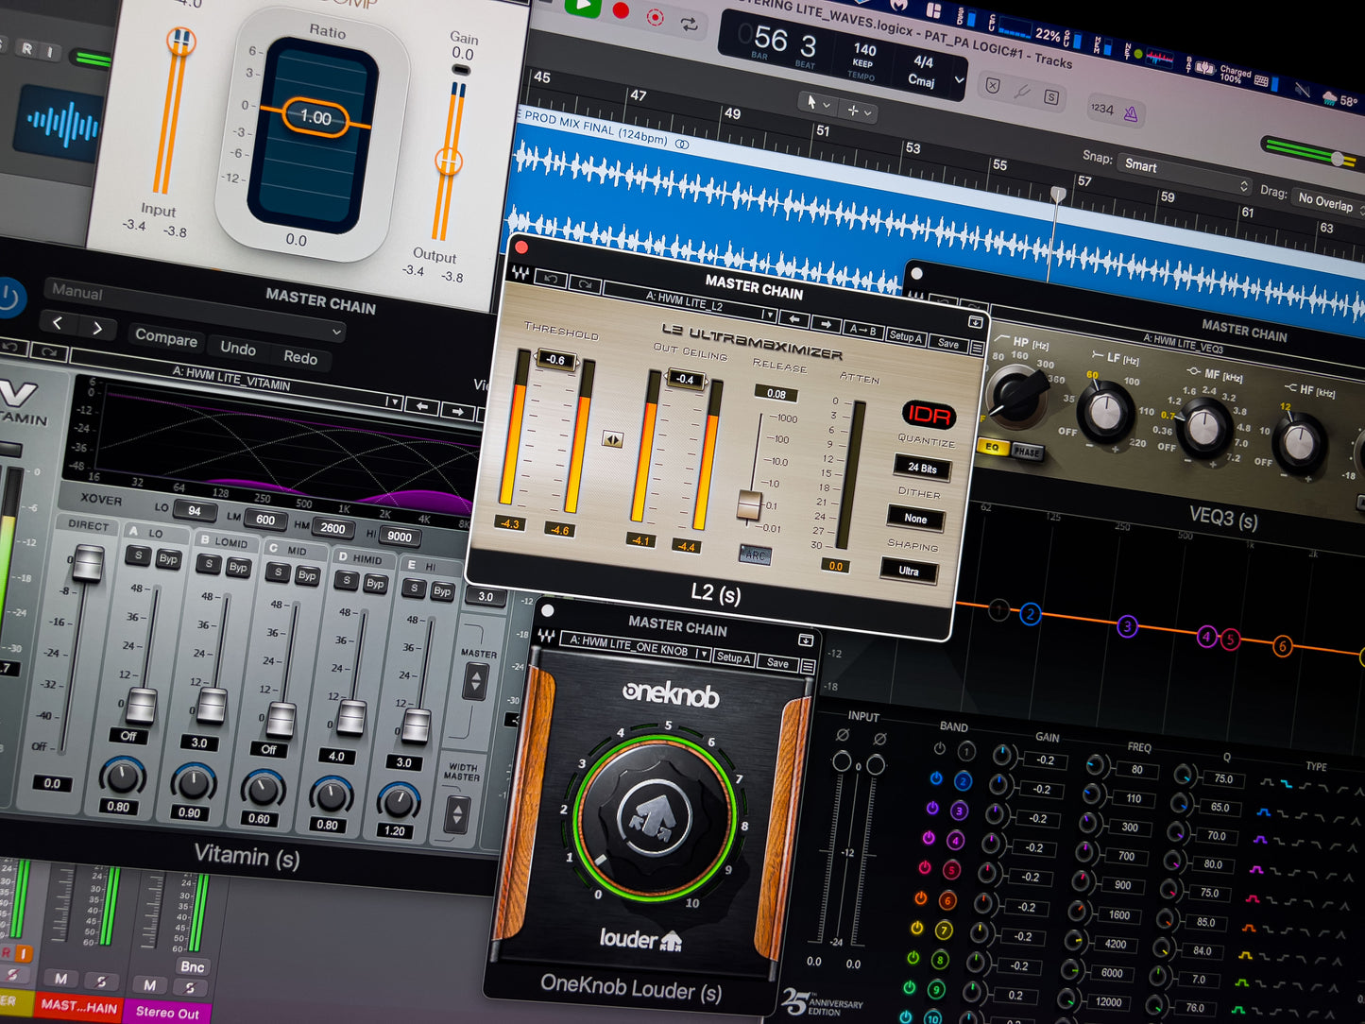Screen dimensions: 1365x1024
Task: Change the Shaping Ultra setting in L2
Action: [x=909, y=571]
